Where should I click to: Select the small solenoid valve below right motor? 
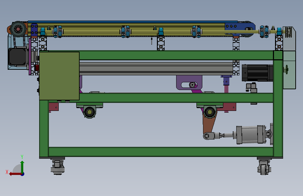251,88
